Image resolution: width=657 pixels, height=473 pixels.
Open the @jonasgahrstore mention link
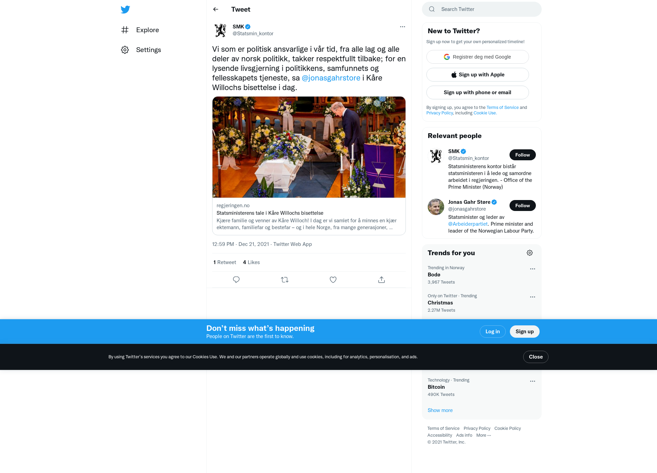pyautogui.click(x=331, y=78)
